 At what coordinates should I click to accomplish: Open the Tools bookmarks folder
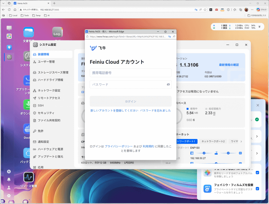pos(25,16)
